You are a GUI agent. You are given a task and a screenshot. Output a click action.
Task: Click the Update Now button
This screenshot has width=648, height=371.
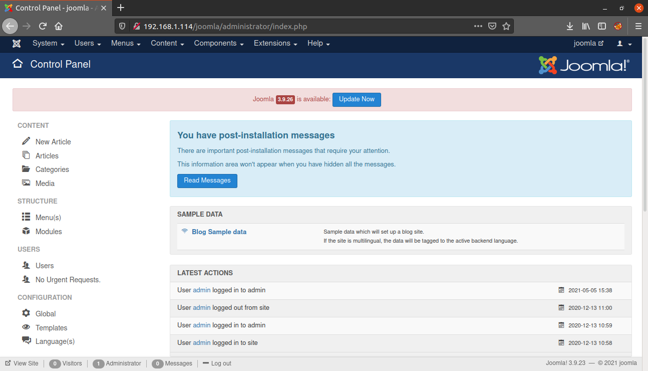coord(357,99)
